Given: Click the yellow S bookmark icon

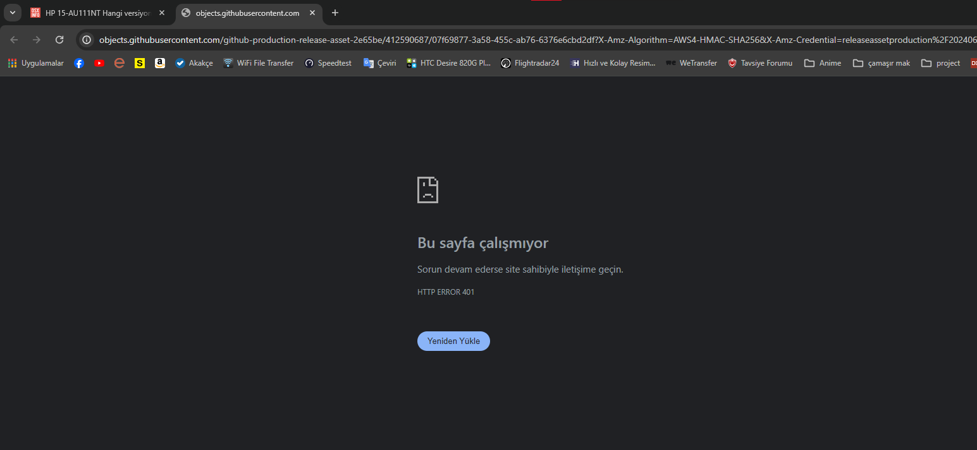Looking at the screenshot, I should click(140, 63).
